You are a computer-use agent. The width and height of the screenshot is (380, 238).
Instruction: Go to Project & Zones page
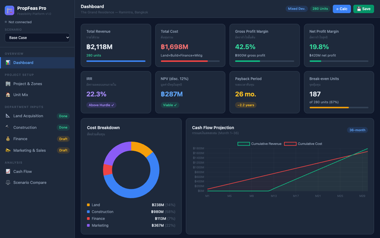37,84
